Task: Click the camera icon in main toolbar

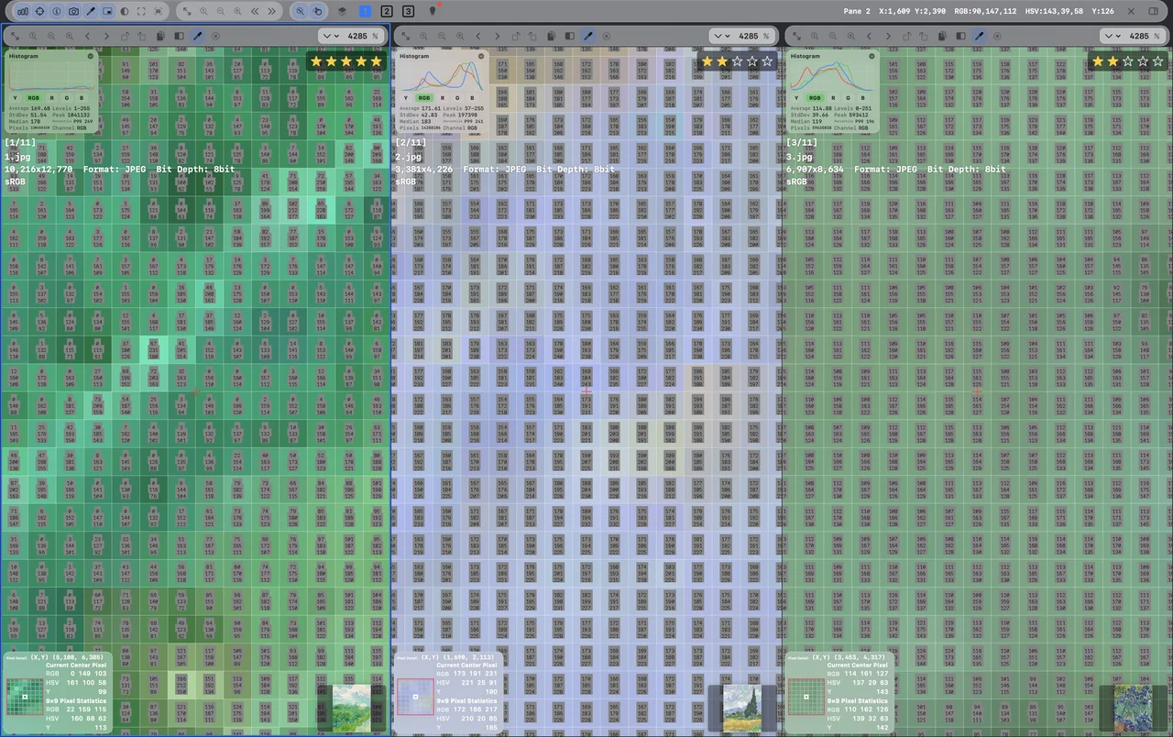Action: click(x=74, y=11)
